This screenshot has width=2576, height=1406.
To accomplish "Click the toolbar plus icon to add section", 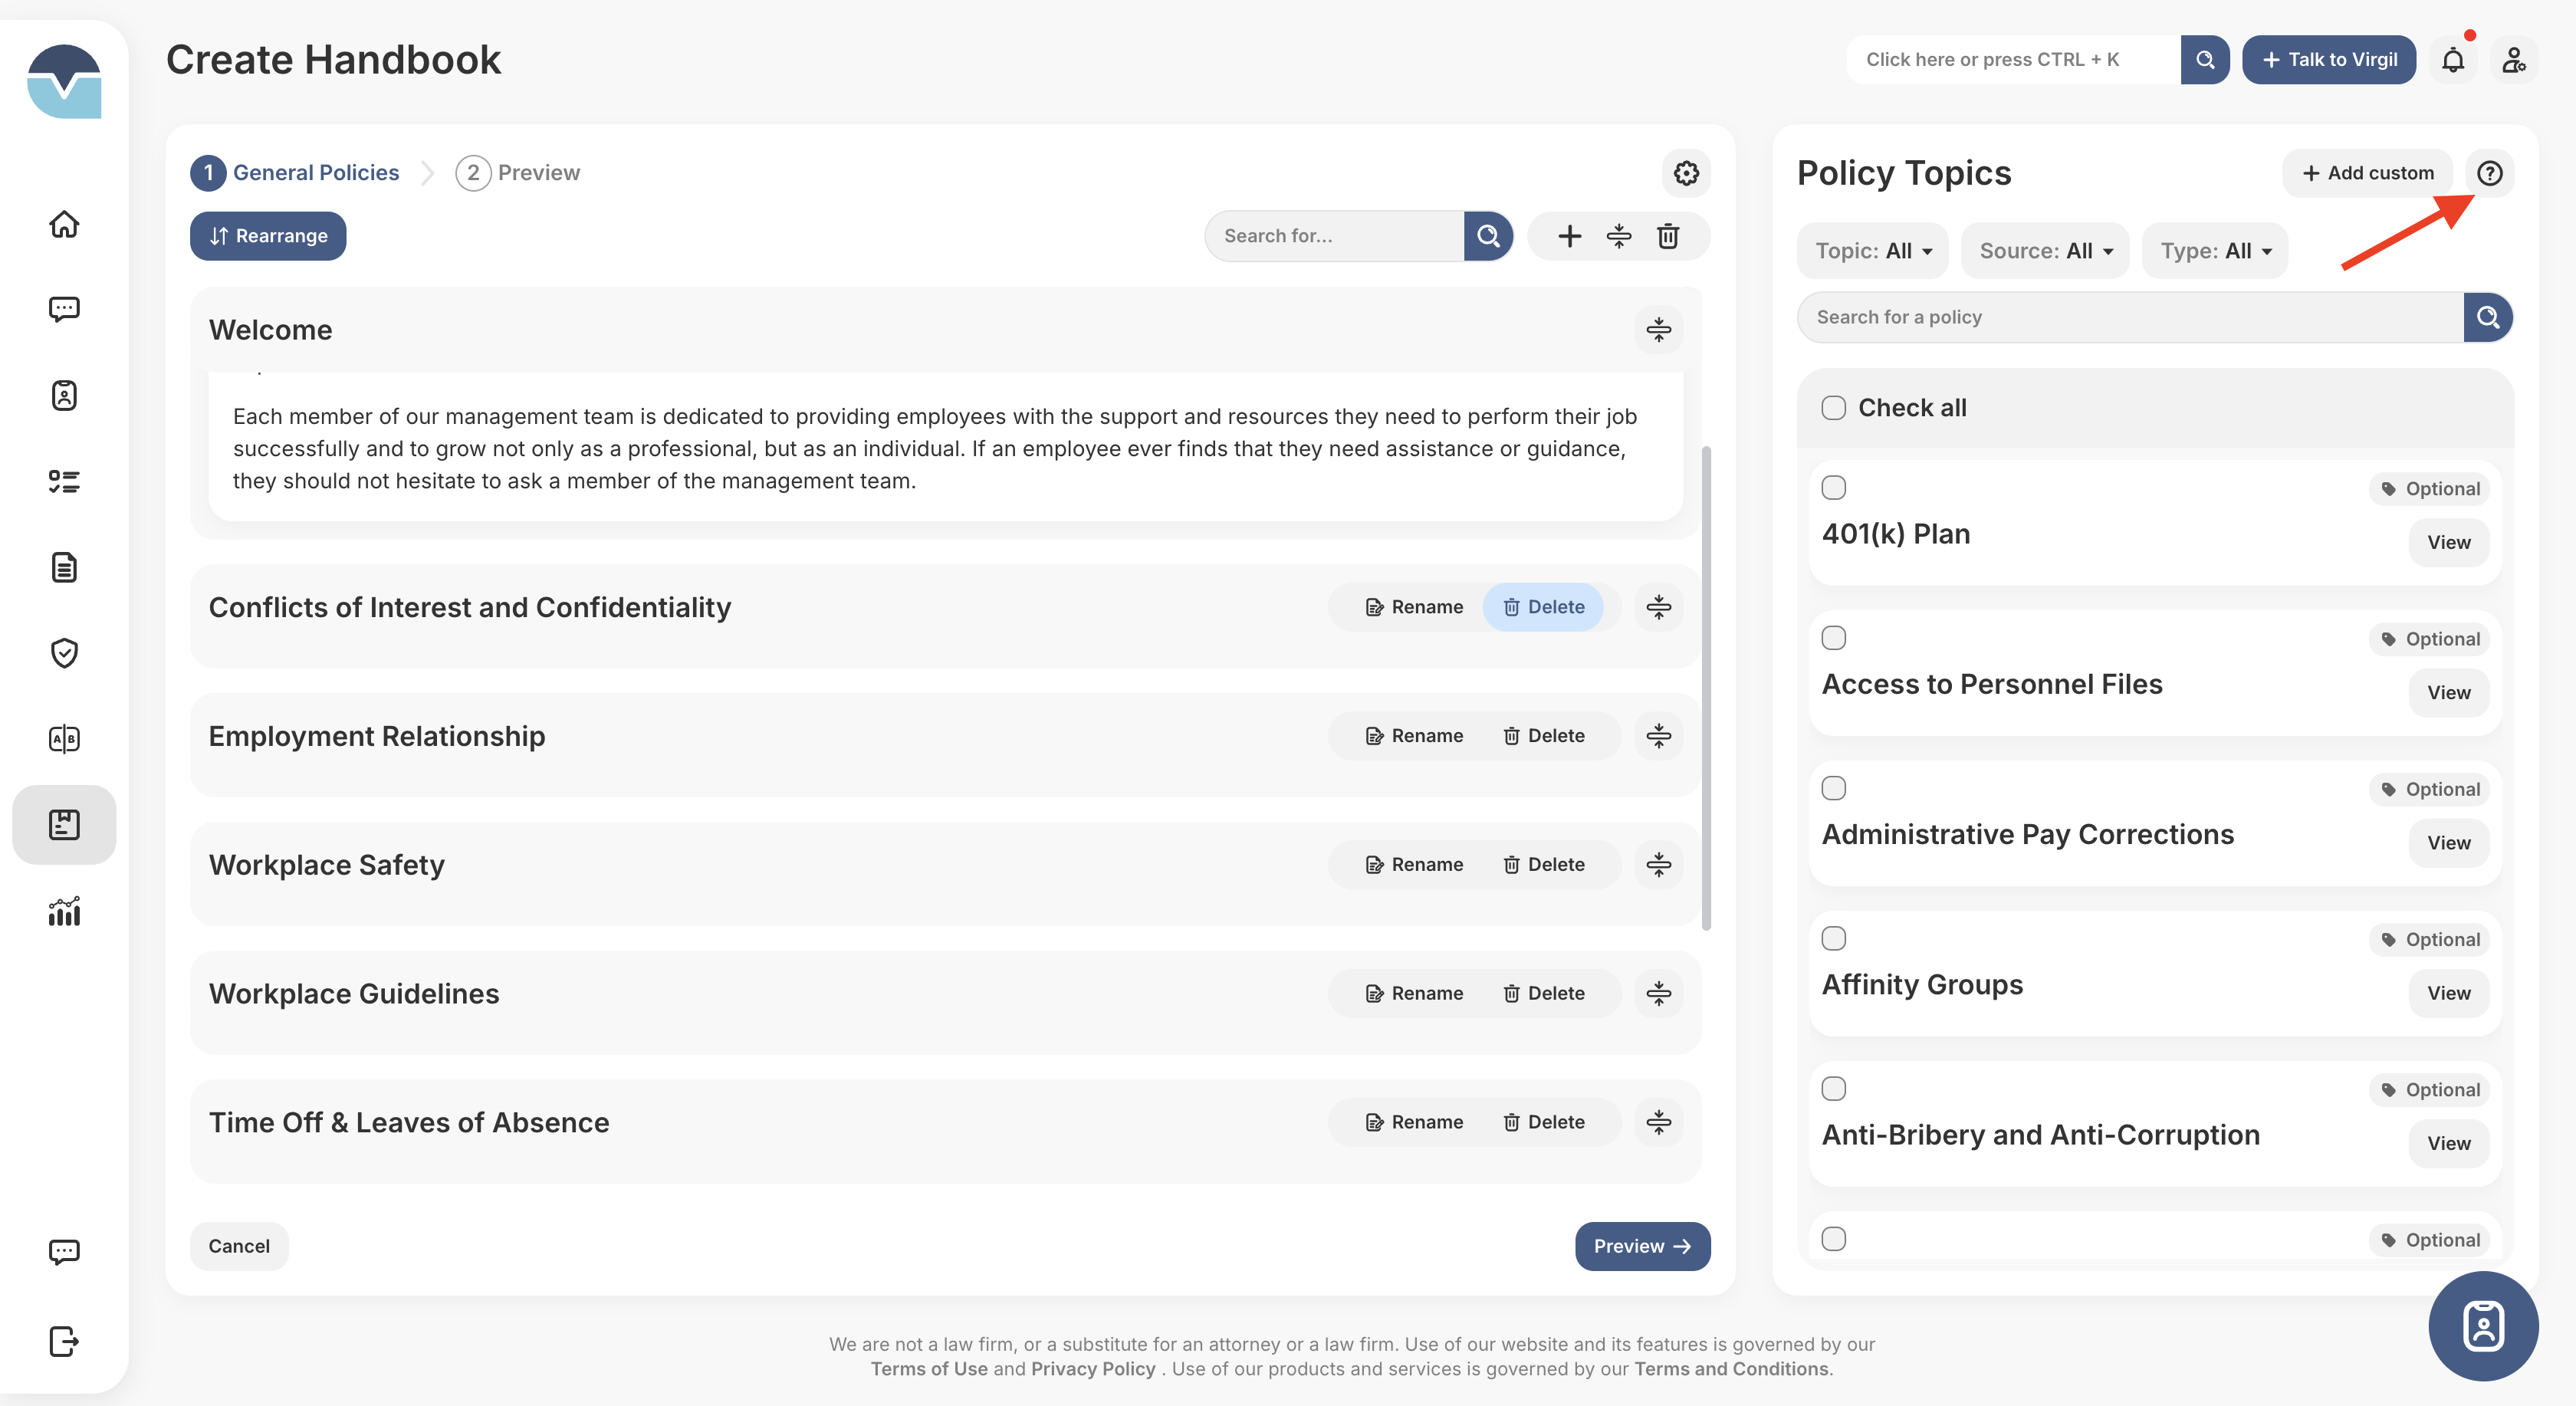I will (x=1569, y=236).
